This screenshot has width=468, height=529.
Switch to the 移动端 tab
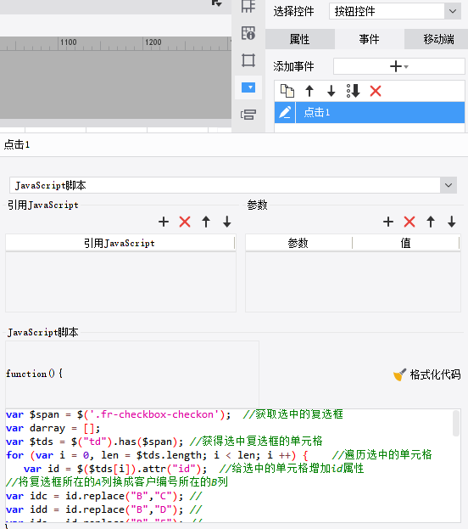[438, 39]
